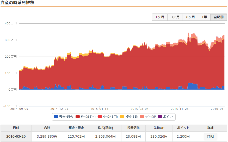Click the 詳細 column header
Screen dimensions: 228x142
[210, 128]
